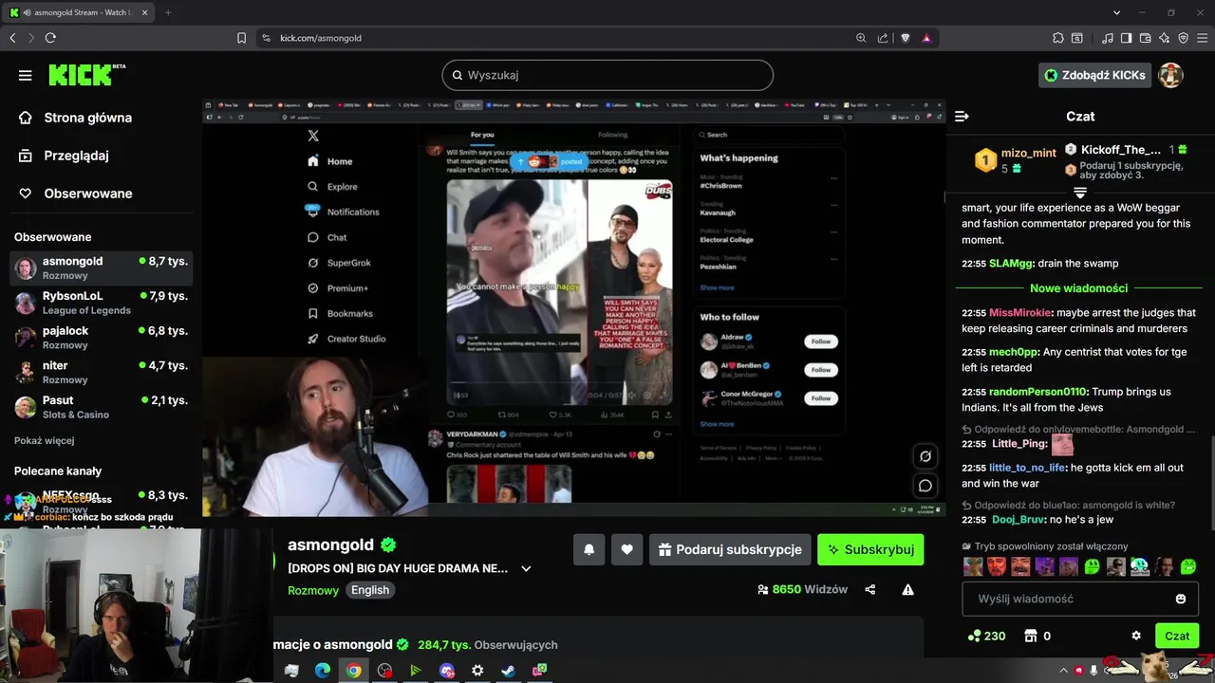Toggle the heart follow button
Screen dimensions: 1215x683
click(627, 549)
